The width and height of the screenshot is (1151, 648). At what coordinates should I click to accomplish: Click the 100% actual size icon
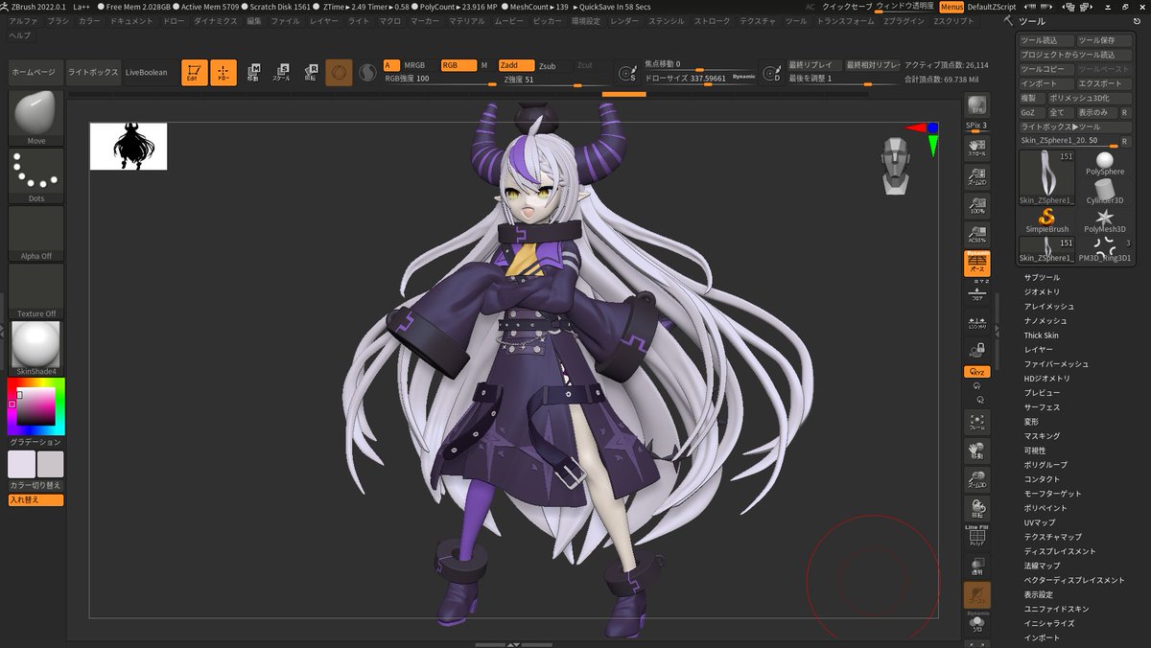point(976,205)
